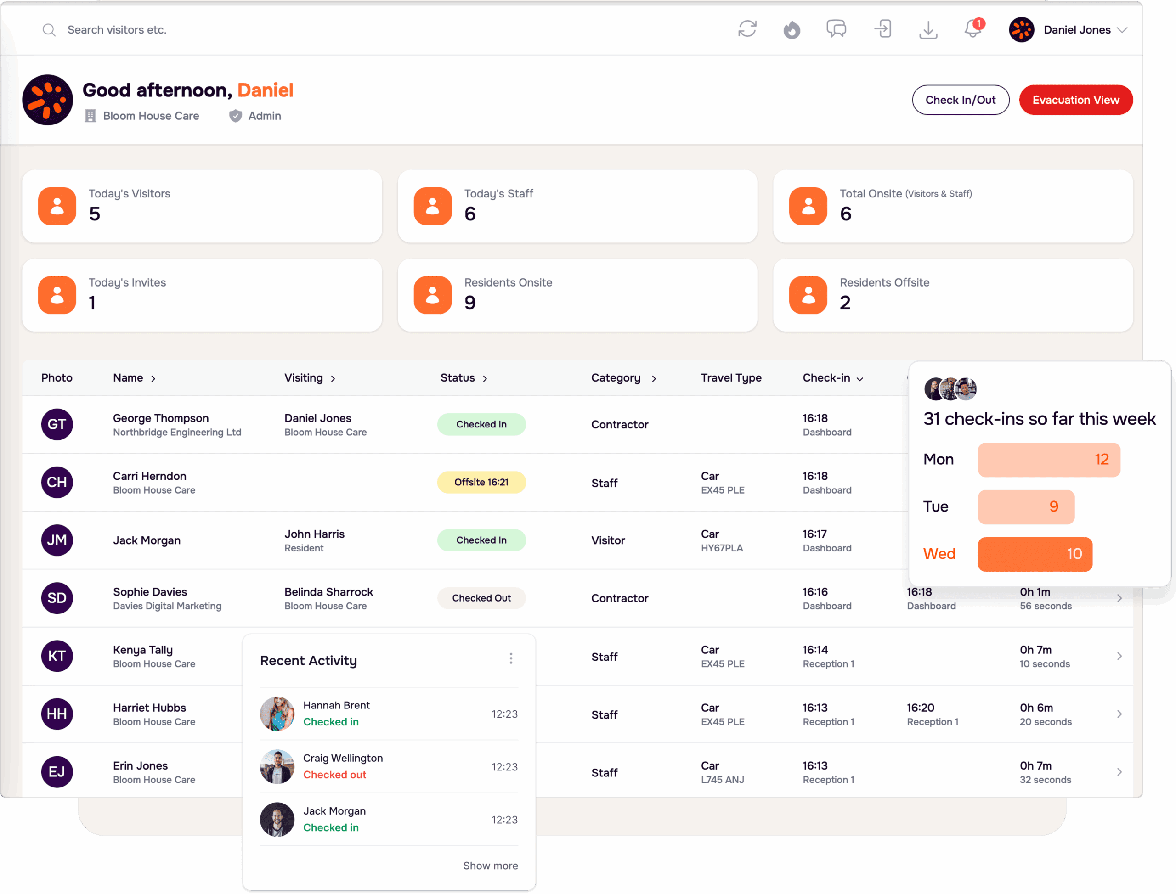Open Evacuation View
Screen dimensions: 1176x894
1076,100
